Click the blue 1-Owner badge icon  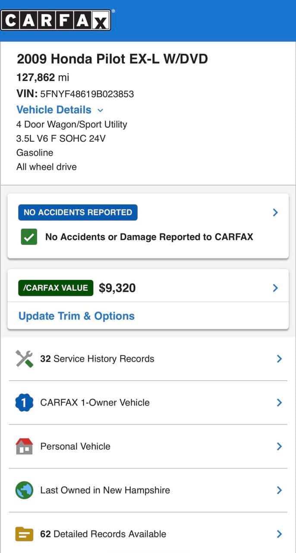coord(24,403)
